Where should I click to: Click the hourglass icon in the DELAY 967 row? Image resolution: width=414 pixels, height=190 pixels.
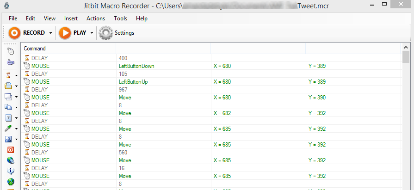point(27,90)
